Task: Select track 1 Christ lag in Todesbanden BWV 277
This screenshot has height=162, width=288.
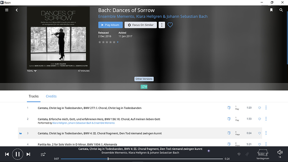Action: (x=89, y=108)
